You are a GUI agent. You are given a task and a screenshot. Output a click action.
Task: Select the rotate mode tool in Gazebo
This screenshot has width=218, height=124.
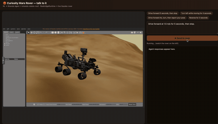34,33
